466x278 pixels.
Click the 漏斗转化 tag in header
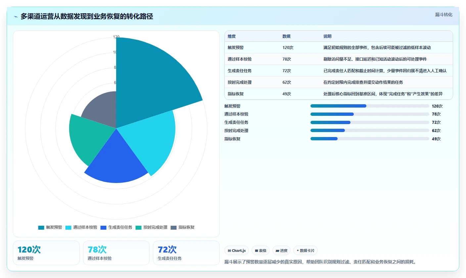pyautogui.click(x=443, y=15)
